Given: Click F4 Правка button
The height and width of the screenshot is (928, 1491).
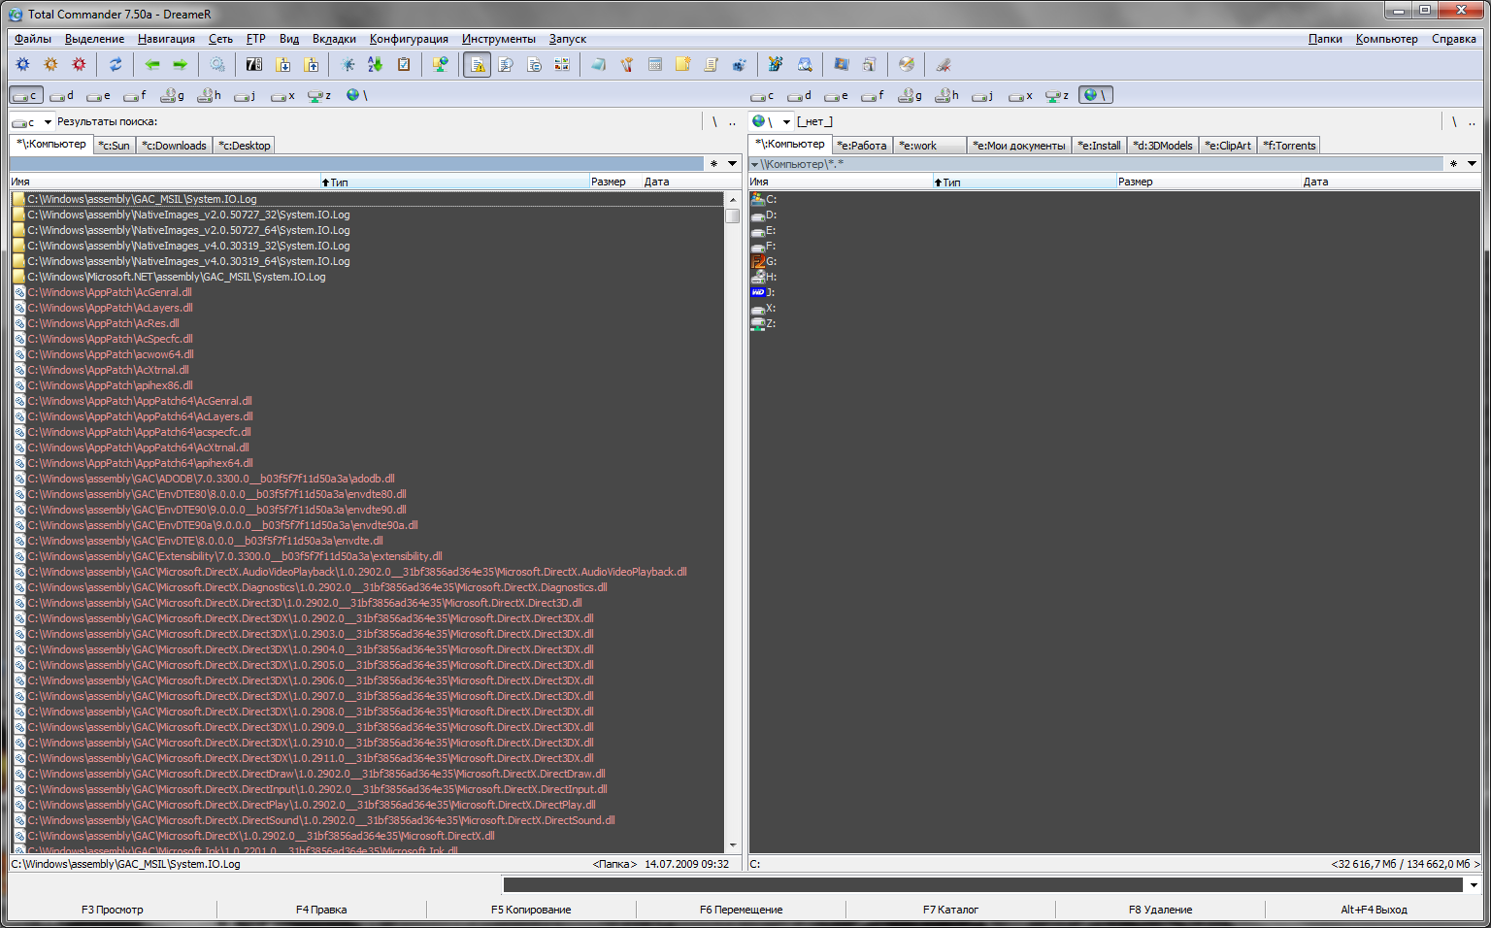Looking at the screenshot, I should 321,910.
